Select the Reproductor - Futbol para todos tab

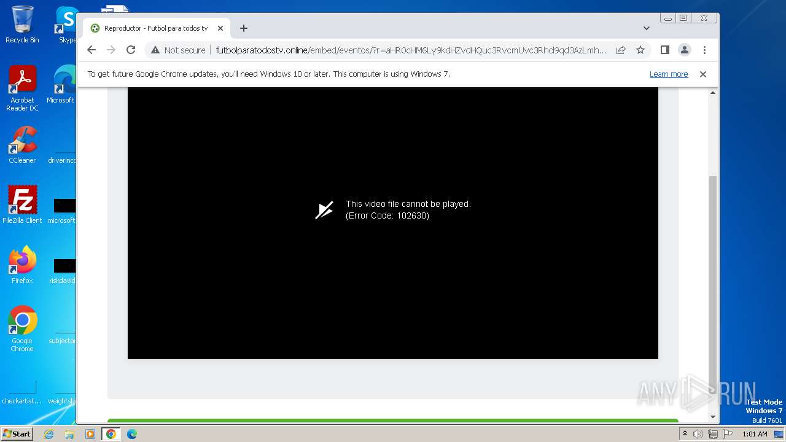(x=157, y=28)
